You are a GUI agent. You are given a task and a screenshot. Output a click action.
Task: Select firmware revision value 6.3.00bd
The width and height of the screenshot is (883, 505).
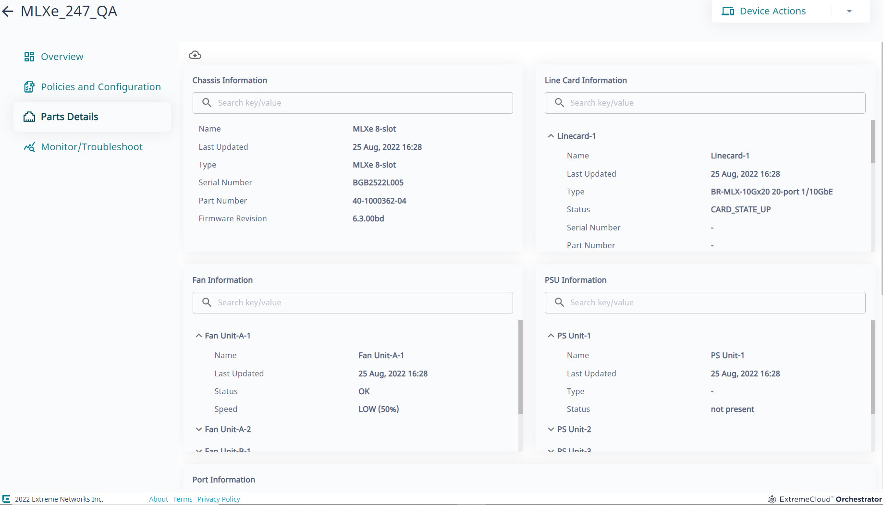(368, 218)
